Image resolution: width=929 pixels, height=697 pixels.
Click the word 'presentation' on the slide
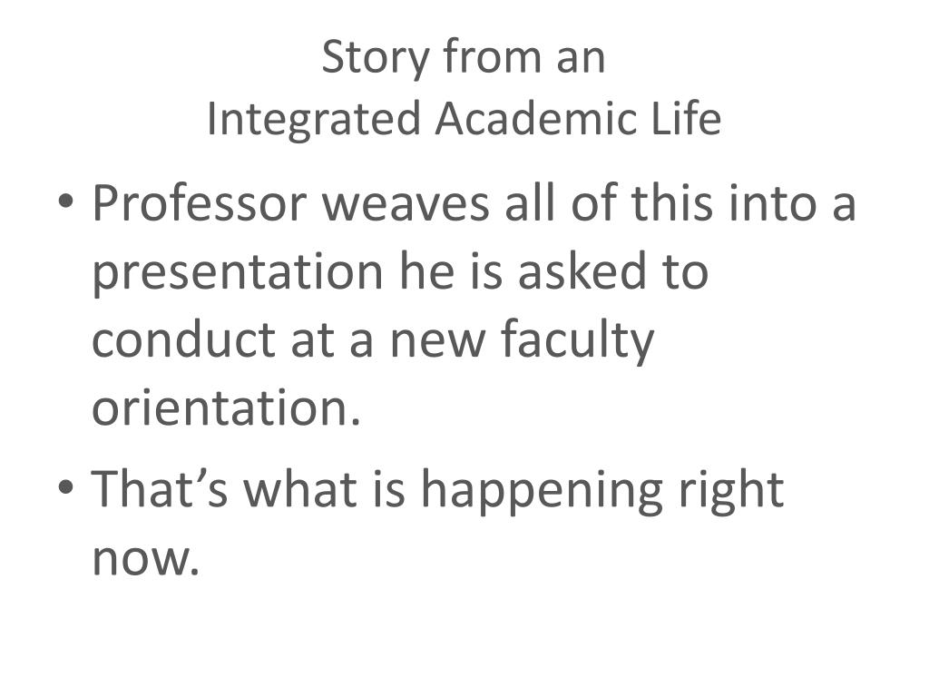pos(239,273)
